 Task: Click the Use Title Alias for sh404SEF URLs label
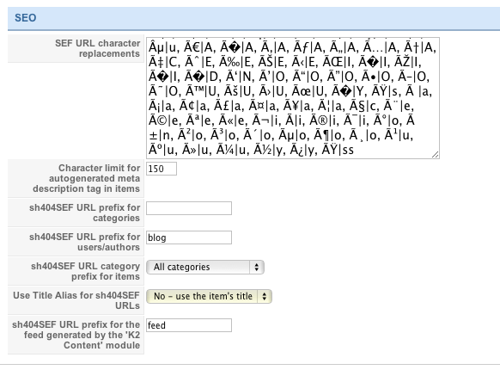76,300
